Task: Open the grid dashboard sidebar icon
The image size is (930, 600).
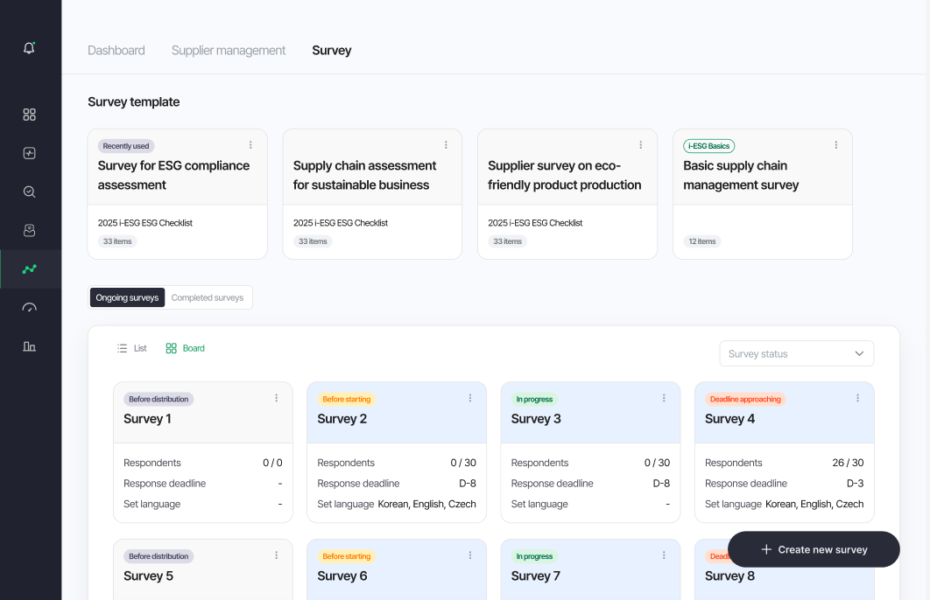Action: pos(29,115)
